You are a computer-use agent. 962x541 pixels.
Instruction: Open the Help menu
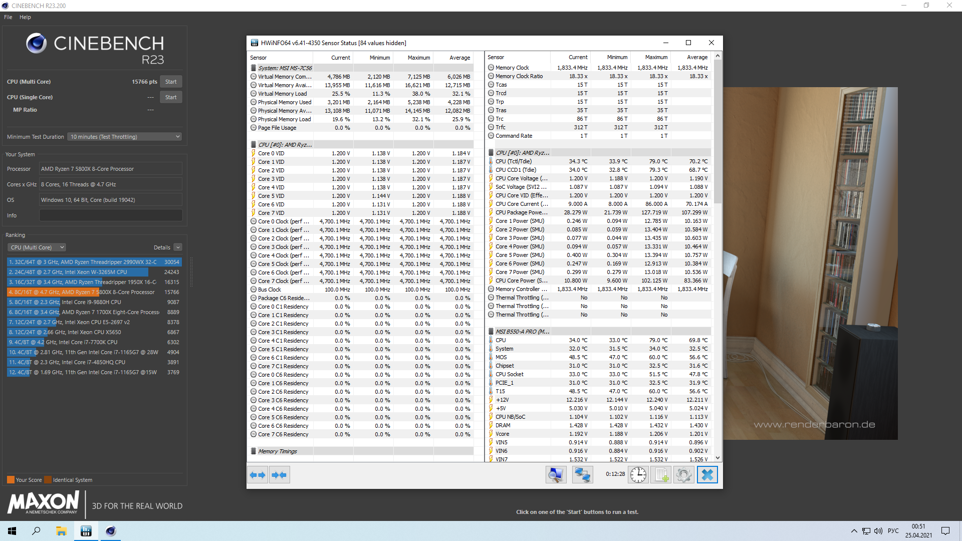[25, 17]
